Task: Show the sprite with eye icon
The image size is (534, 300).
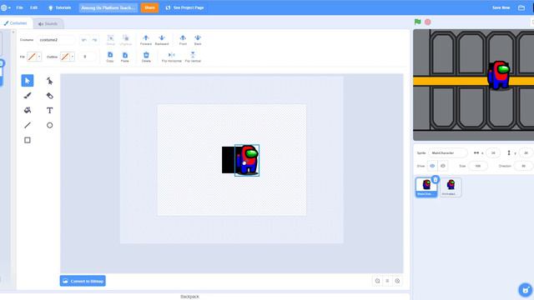Action: (x=432, y=166)
